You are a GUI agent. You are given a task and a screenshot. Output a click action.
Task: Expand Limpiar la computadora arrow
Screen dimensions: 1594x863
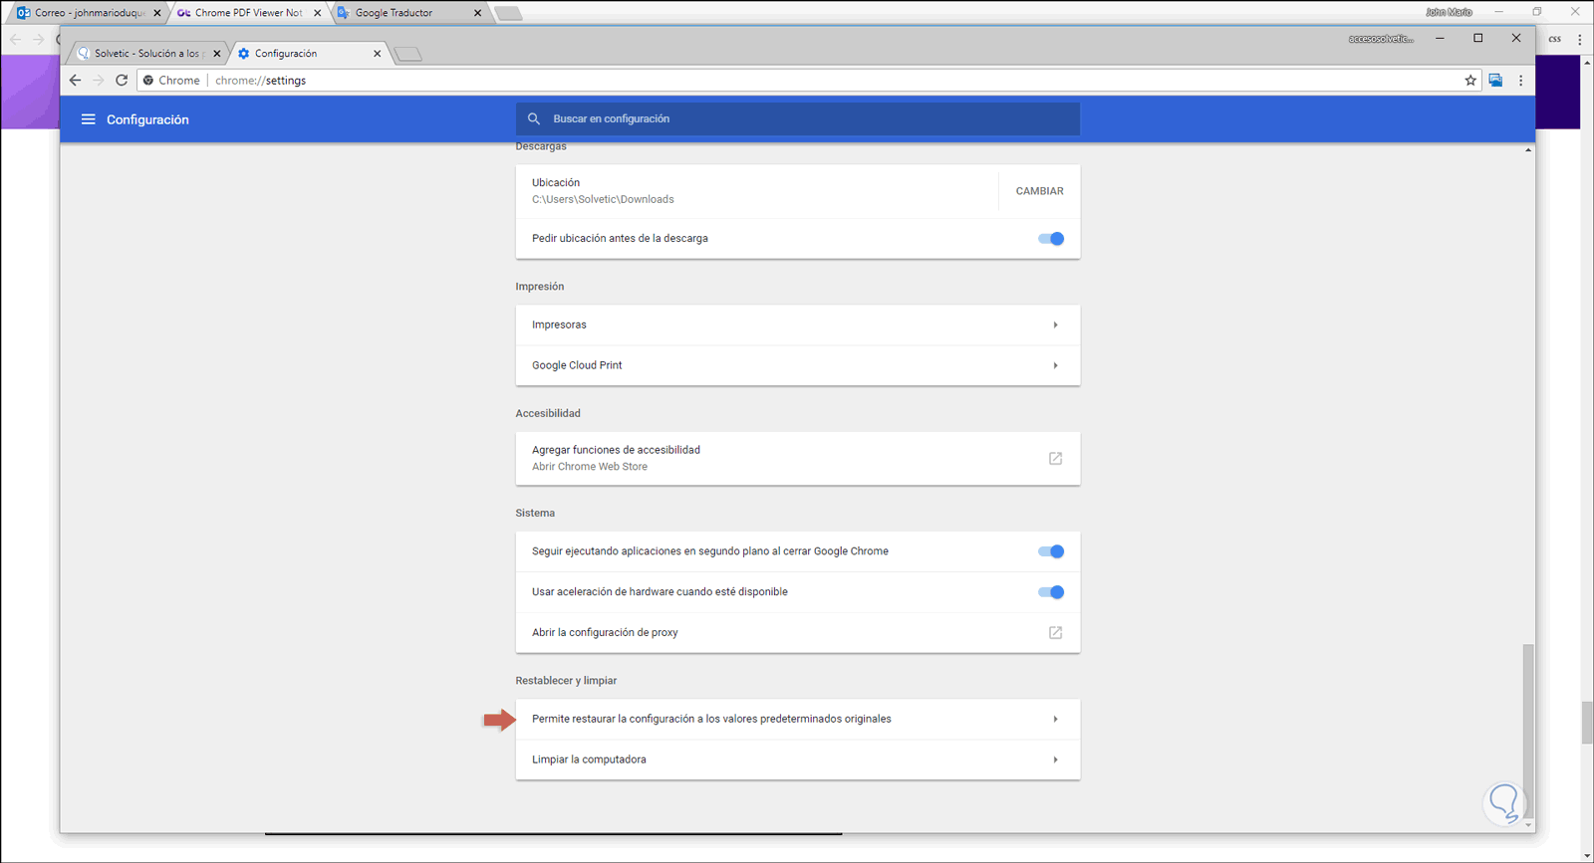click(x=1055, y=759)
